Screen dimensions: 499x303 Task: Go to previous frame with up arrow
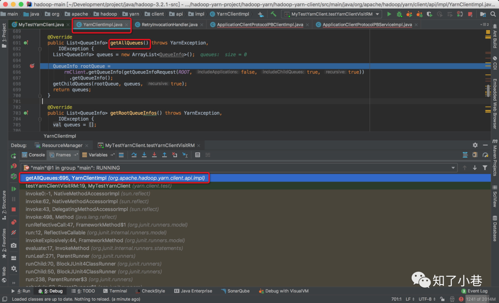click(x=465, y=168)
